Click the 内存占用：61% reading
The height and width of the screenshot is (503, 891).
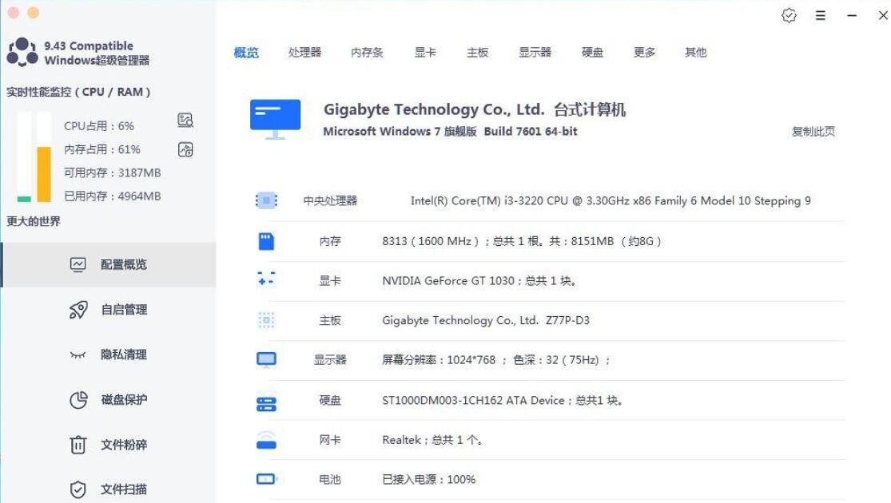pos(101,149)
